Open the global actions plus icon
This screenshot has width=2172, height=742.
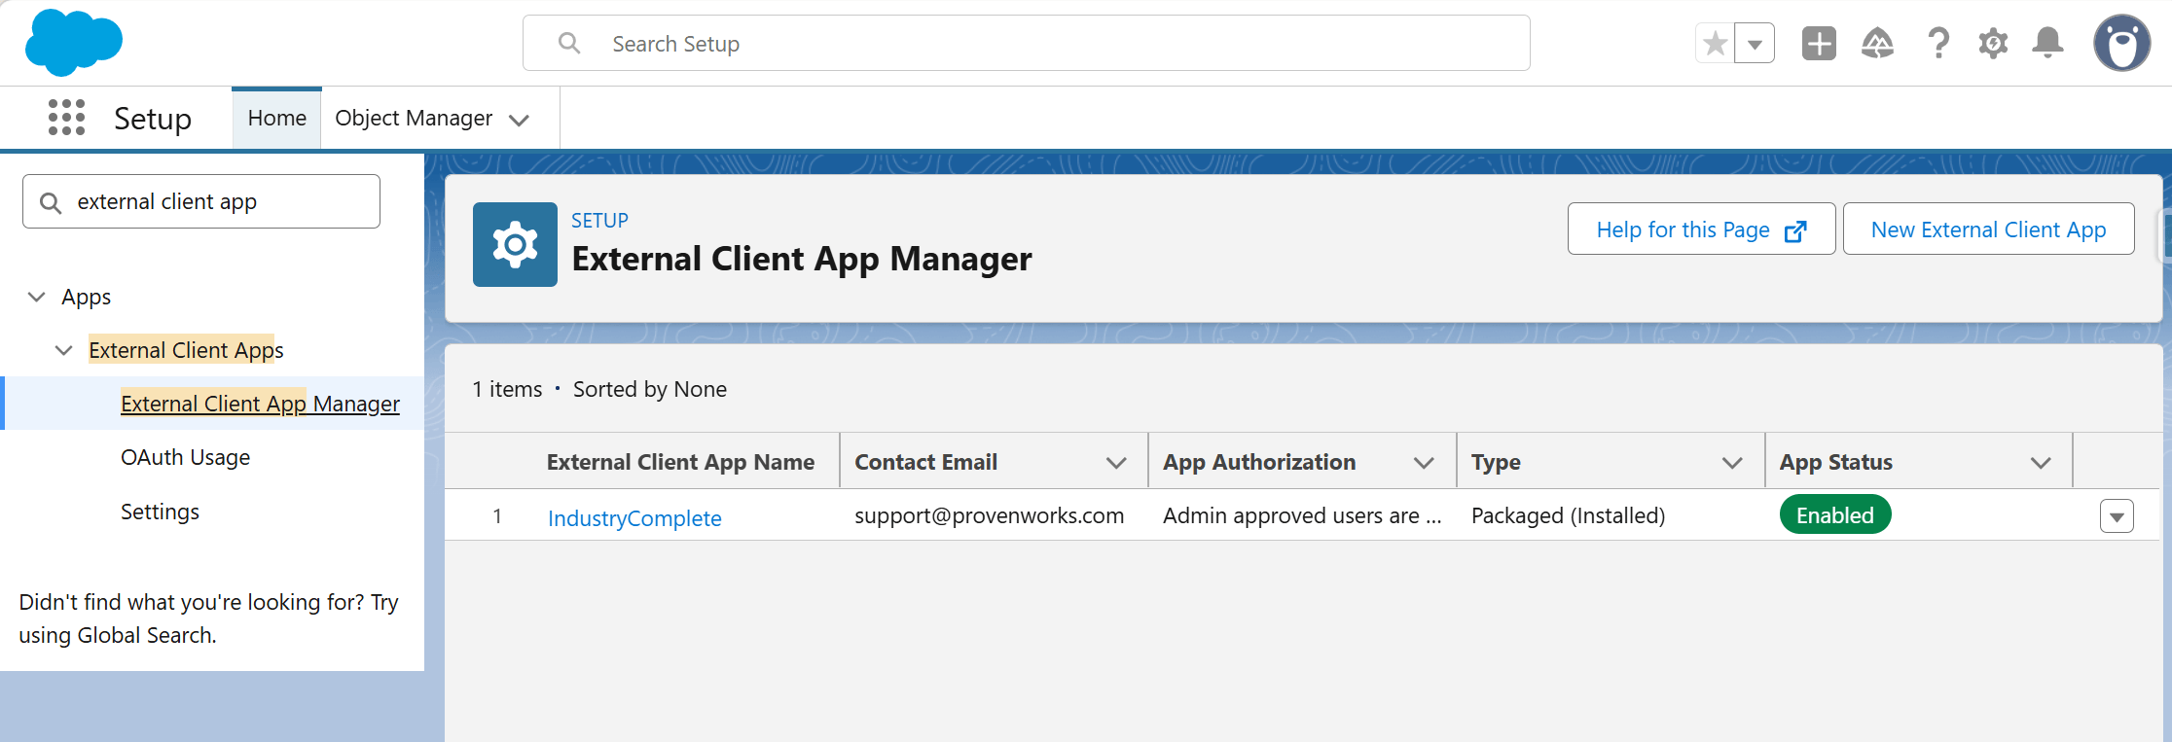tap(1819, 44)
